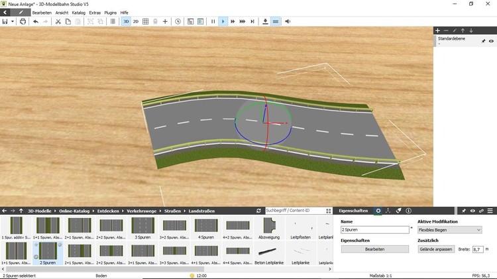Add a new layer with plus icon

[x=437, y=30]
